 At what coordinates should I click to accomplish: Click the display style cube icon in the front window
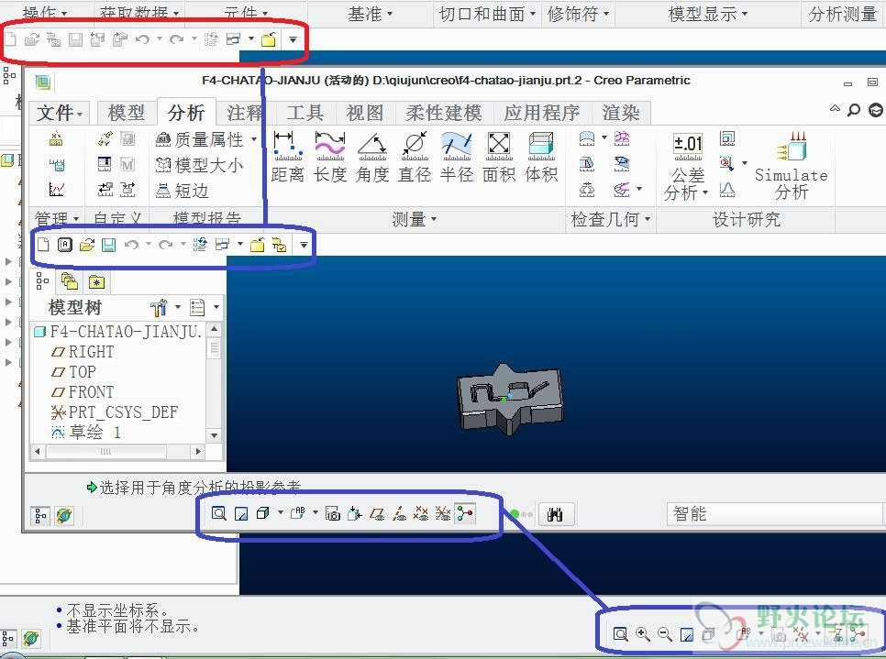pyautogui.click(x=262, y=513)
